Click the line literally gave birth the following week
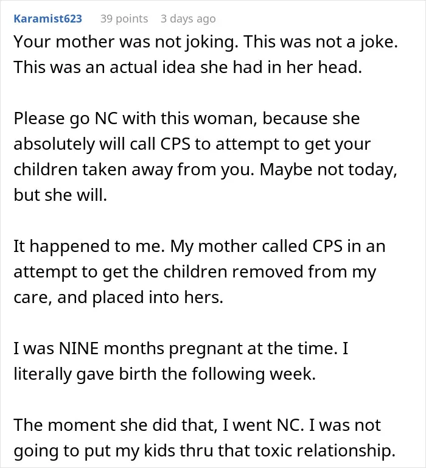This screenshot has width=426, height=468. pos(165,374)
